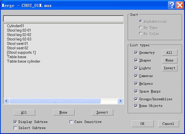Enable Select Subtree option

pos(15,128)
